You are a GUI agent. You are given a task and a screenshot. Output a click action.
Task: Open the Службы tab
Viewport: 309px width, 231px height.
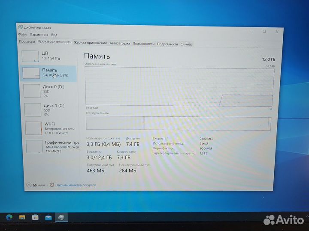186,44
